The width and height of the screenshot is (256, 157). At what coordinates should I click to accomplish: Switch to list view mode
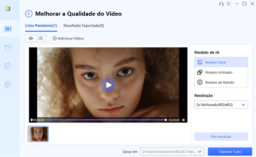[x=41, y=38]
